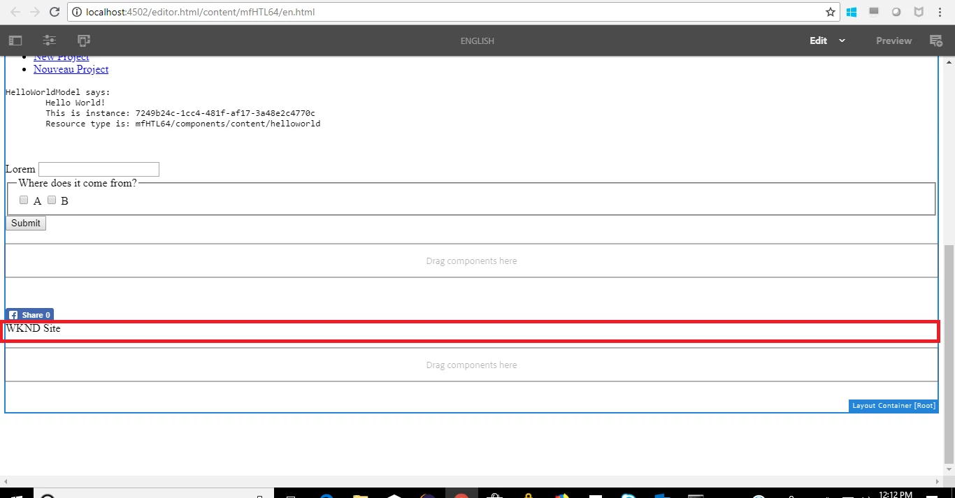The width and height of the screenshot is (955, 498).
Task: Click the ENGLISH page title
Action: [477, 41]
